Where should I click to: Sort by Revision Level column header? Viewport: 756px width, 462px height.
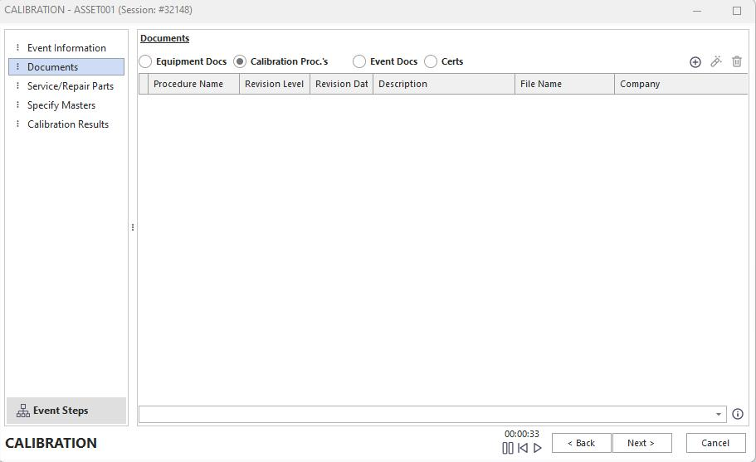[275, 84]
